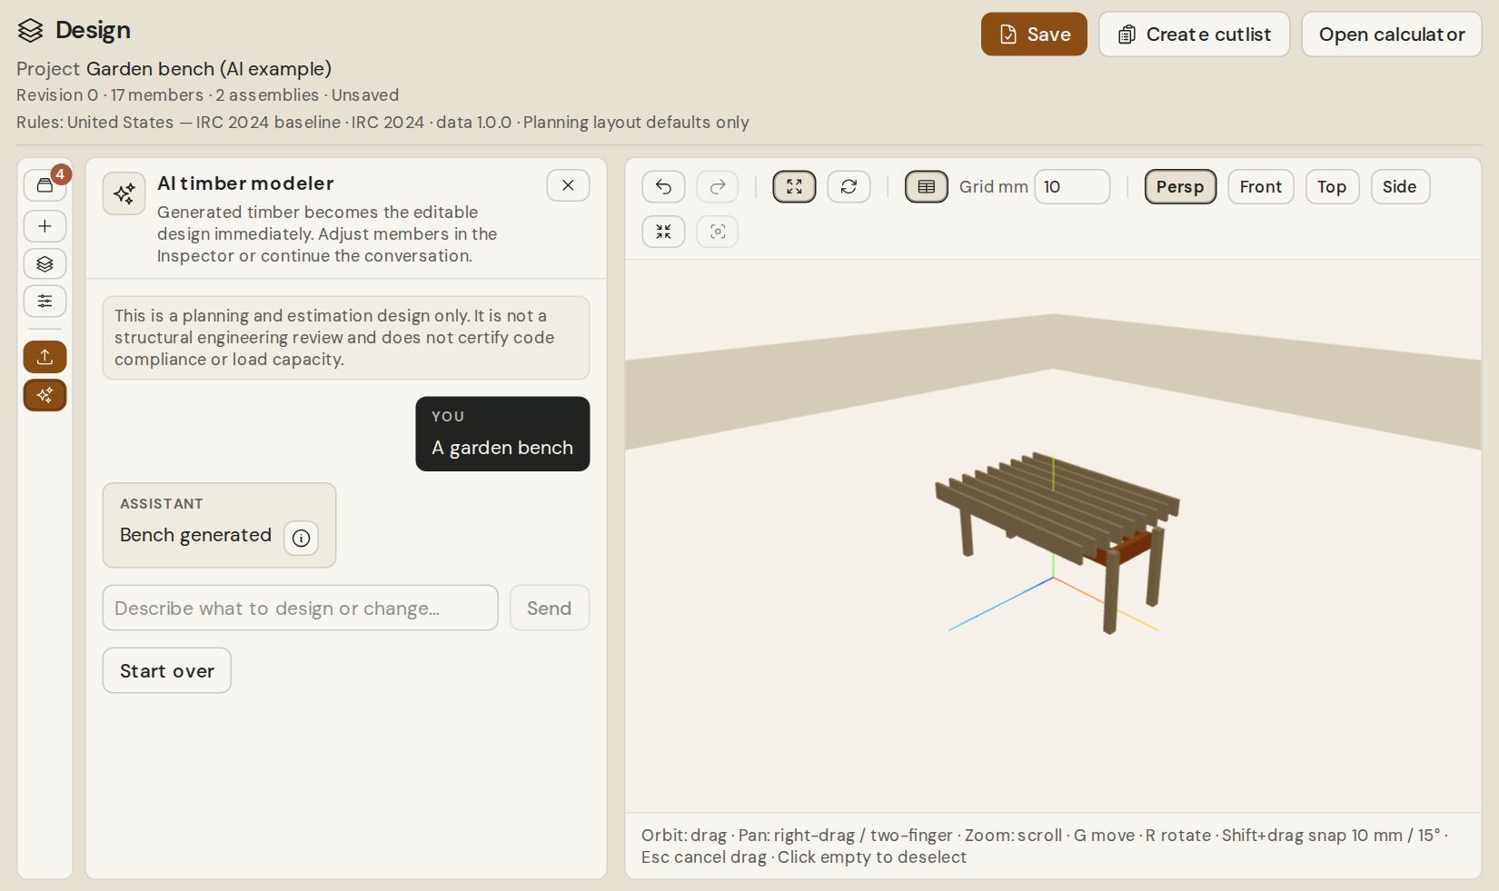Switch to Top view
This screenshot has height=891, width=1499.
(x=1332, y=186)
